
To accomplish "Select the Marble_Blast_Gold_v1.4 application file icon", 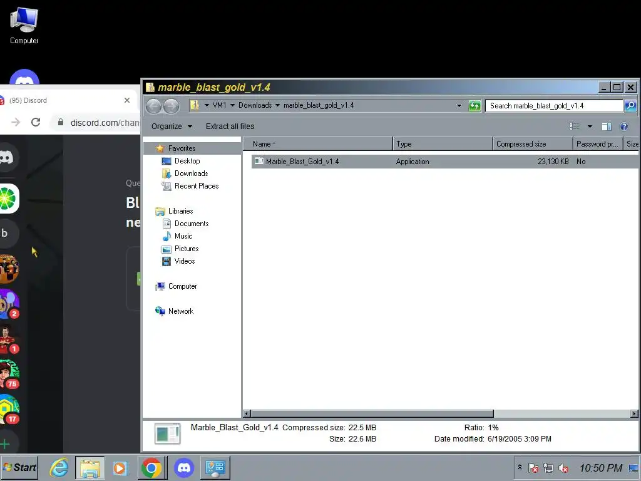I will coord(259,161).
